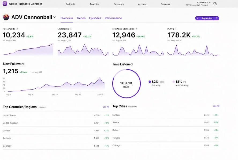Click the 1,215 new followers value
Screen dimensions: 238x160
[x=10, y=71]
